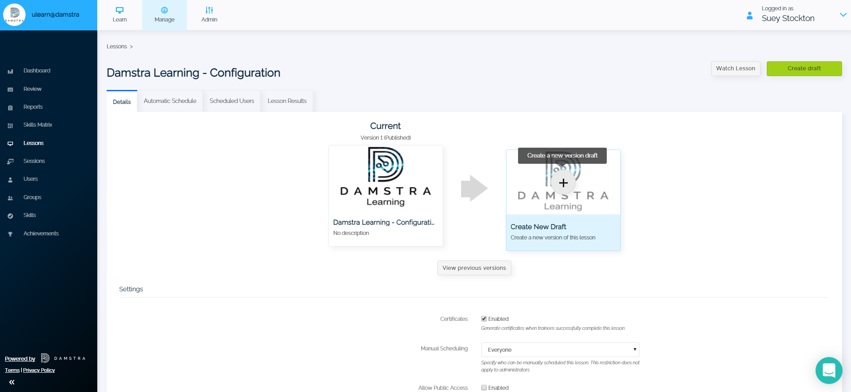
Task: Click the Suey Stockton user name
Action: pos(788,18)
